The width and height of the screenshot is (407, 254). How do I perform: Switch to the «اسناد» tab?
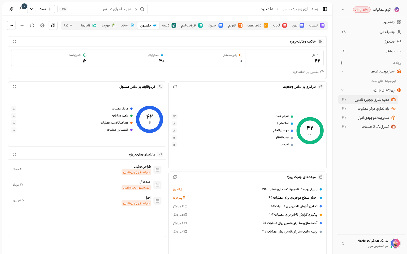128,25
